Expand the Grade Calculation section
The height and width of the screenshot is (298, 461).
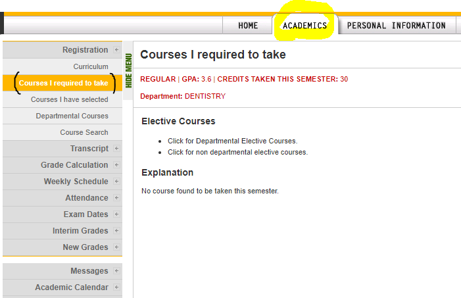click(62, 165)
